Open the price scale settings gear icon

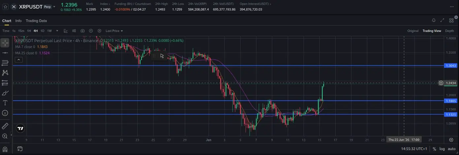tap(451, 140)
